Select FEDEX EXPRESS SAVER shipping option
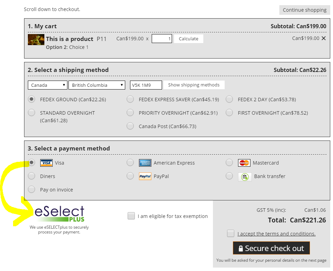This screenshot has width=333, height=271. (130, 100)
